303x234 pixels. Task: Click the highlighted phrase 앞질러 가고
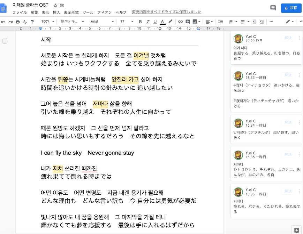click(x=125, y=79)
